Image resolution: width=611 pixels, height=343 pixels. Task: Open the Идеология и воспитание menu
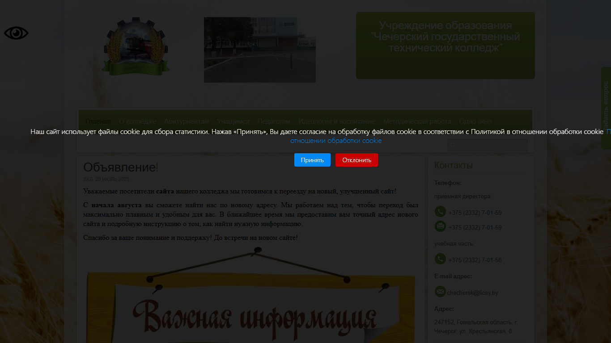[x=337, y=121]
